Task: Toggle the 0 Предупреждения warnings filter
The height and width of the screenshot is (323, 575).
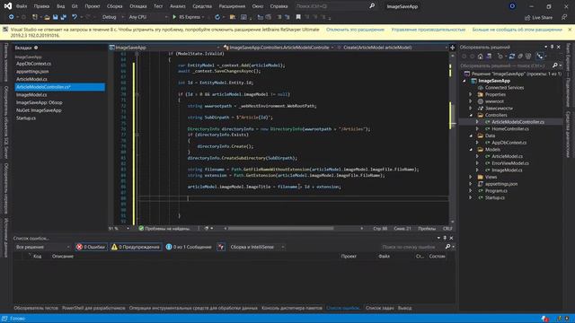Action: [x=136, y=248]
